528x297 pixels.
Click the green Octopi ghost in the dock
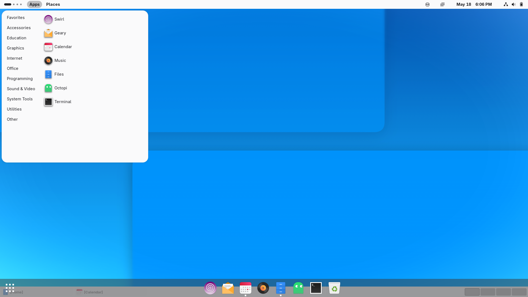point(298,288)
